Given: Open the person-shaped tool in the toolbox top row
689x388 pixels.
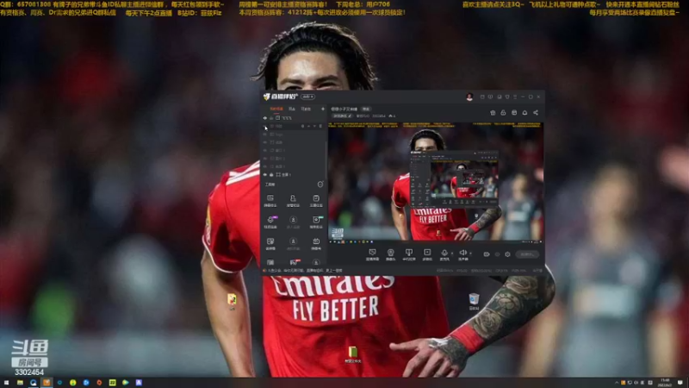Looking at the screenshot, I should click(293, 201).
